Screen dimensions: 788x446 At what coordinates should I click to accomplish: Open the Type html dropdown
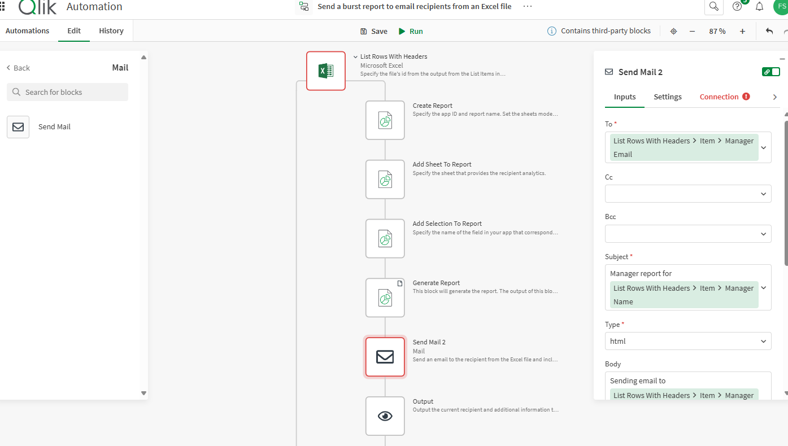[764, 341]
